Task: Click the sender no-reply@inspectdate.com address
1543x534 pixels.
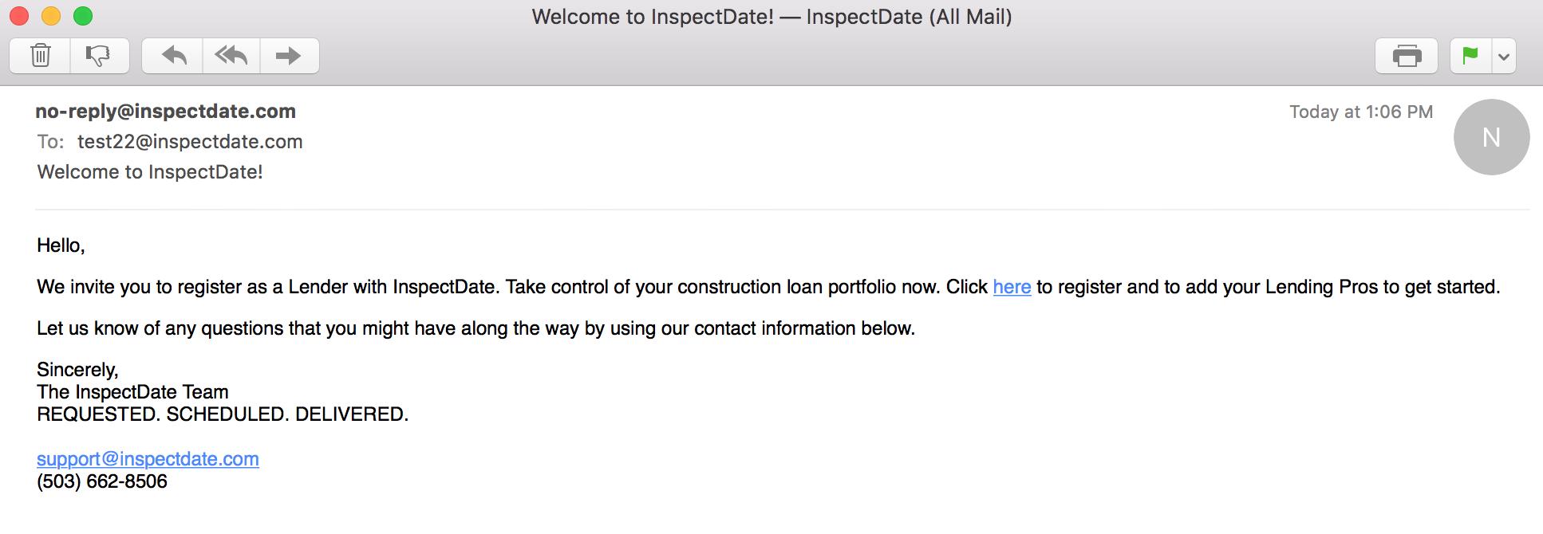Action: click(165, 112)
